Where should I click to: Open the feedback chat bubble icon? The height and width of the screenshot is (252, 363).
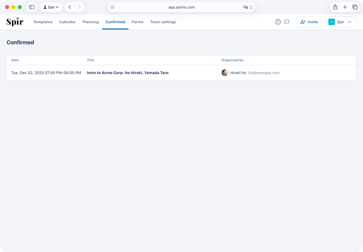pyautogui.click(x=287, y=22)
